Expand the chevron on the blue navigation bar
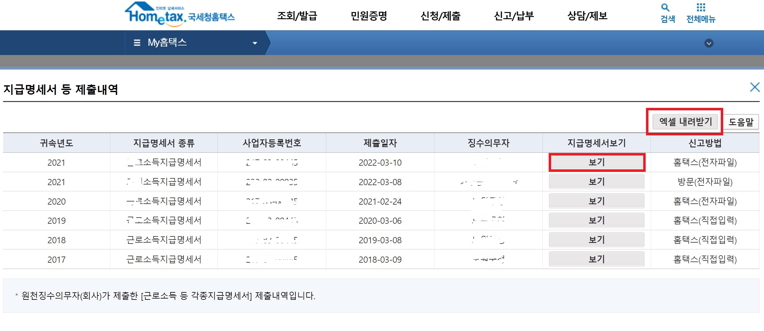 pyautogui.click(x=709, y=43)
